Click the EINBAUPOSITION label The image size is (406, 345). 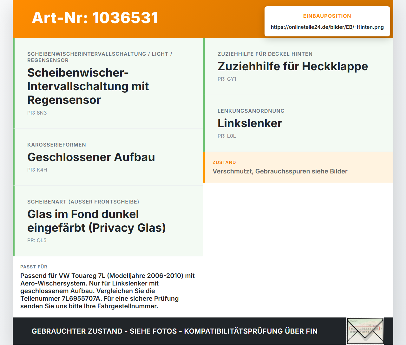point(327,16)
